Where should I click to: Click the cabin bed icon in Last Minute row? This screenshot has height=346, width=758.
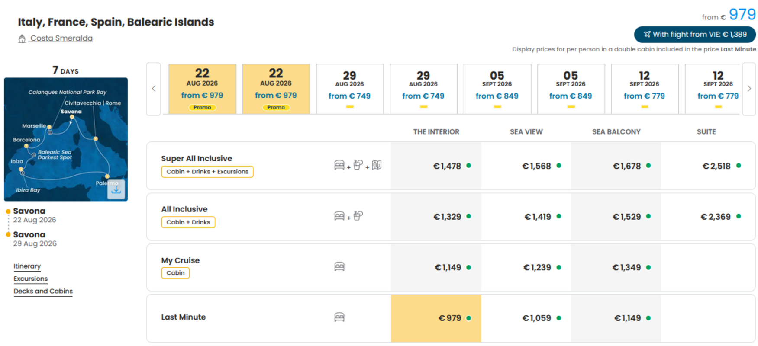click(339, 317)
